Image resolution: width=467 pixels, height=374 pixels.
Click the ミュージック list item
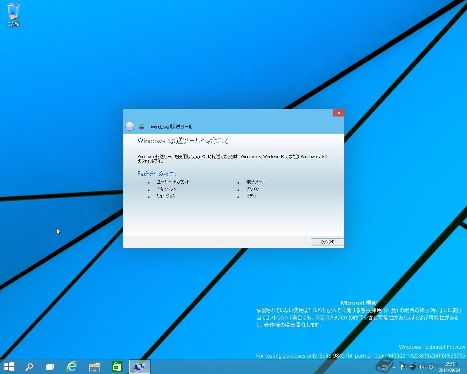pyautogui.click(x=166, y=196)
